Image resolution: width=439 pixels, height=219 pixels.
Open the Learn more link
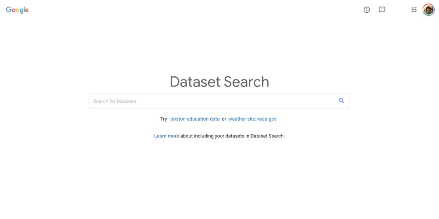pyautogui.click(x=166, y=136)
